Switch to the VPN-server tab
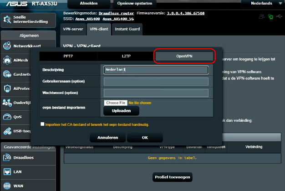This screenshot has height=191, width=285. click(73, 29)
